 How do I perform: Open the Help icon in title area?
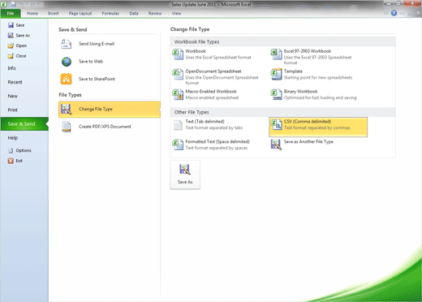(x=394, y=13)
